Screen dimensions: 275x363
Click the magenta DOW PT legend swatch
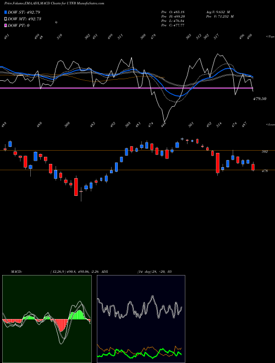[6, 25]
